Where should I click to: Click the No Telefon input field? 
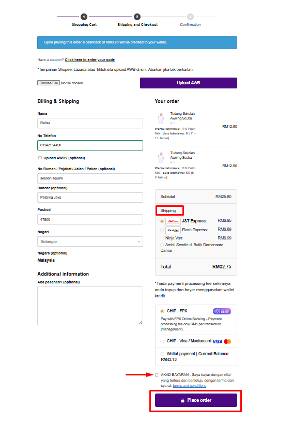(x=90, y=145)
